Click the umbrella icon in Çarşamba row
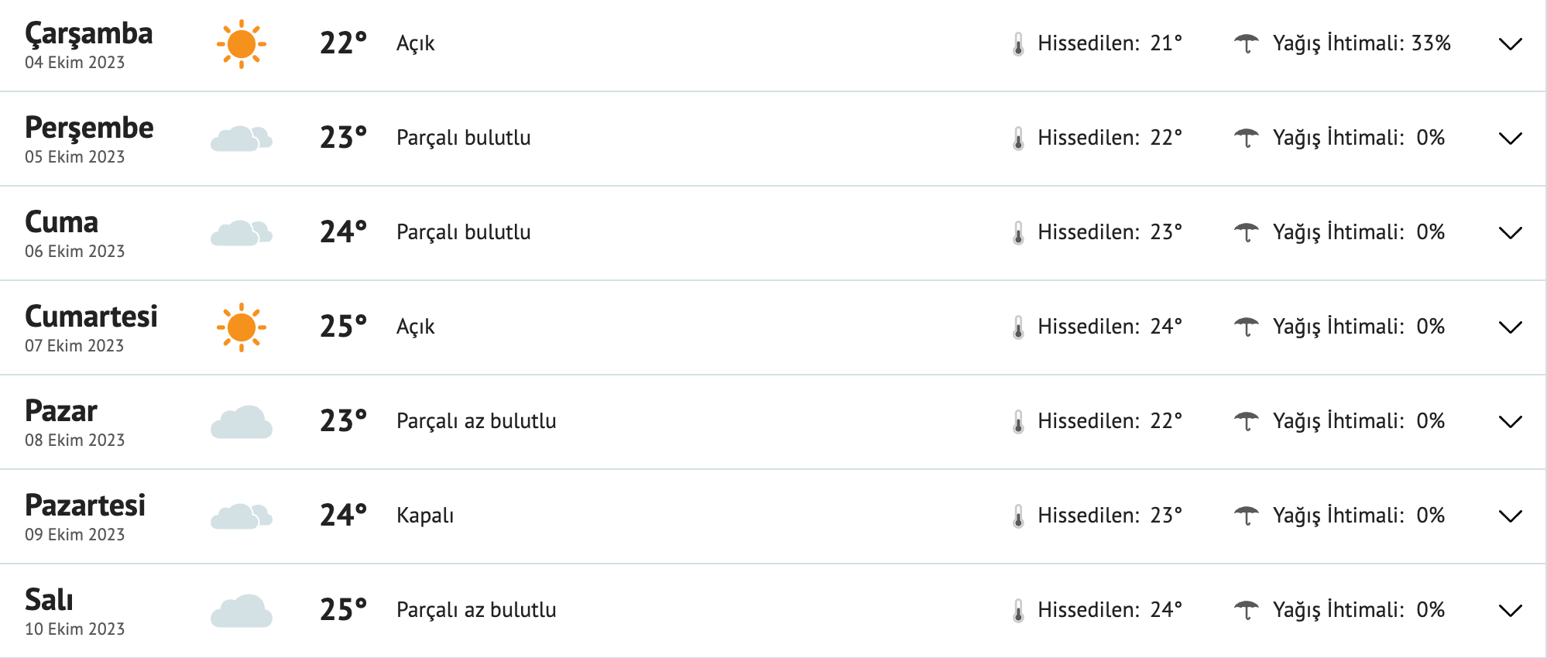The image size is (1547, 658). tap(1246, 43)
